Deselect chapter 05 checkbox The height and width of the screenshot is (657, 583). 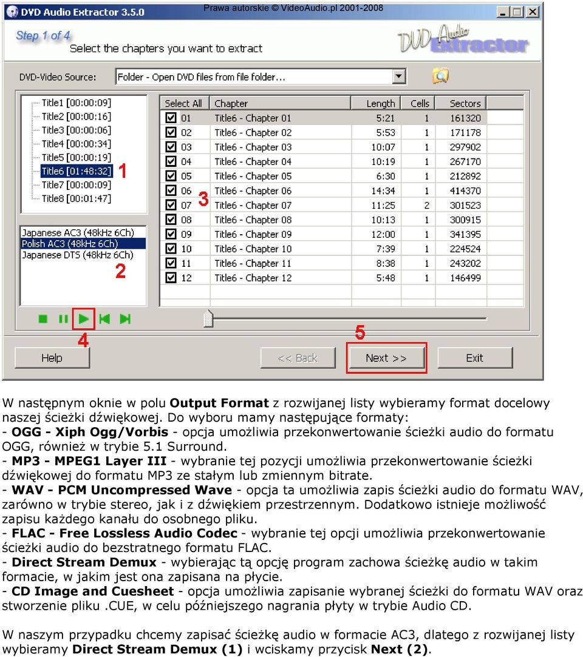coord(171,176)
